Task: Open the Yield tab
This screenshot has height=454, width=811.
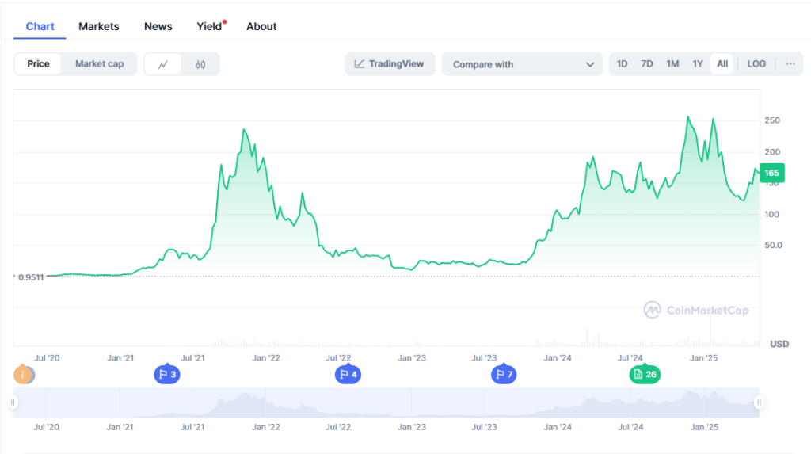Action: 209,26
